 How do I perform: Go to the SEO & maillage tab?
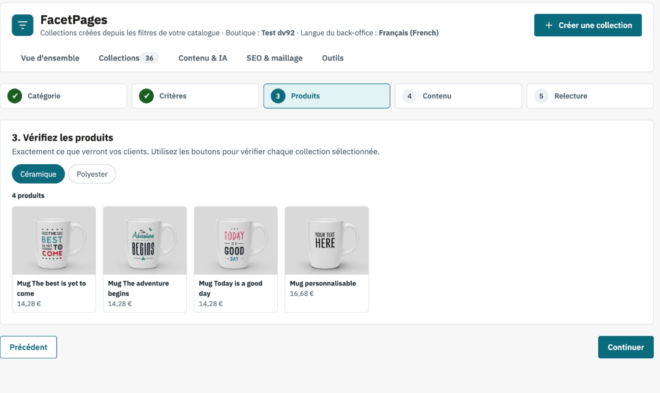[275, 58]
